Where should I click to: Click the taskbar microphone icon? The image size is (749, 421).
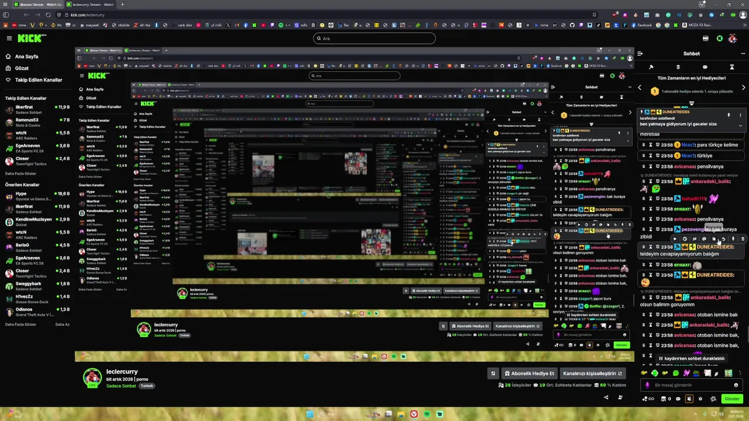tap(705, 414)
